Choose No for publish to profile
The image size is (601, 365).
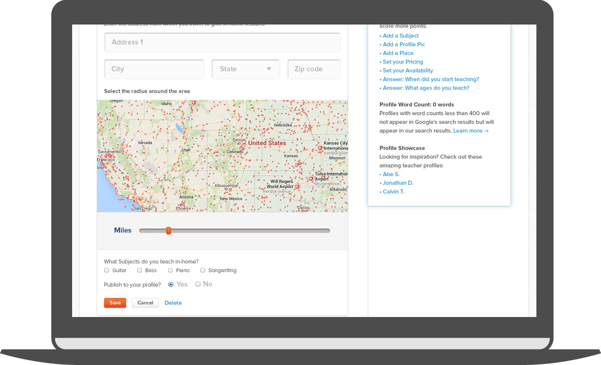198,284
